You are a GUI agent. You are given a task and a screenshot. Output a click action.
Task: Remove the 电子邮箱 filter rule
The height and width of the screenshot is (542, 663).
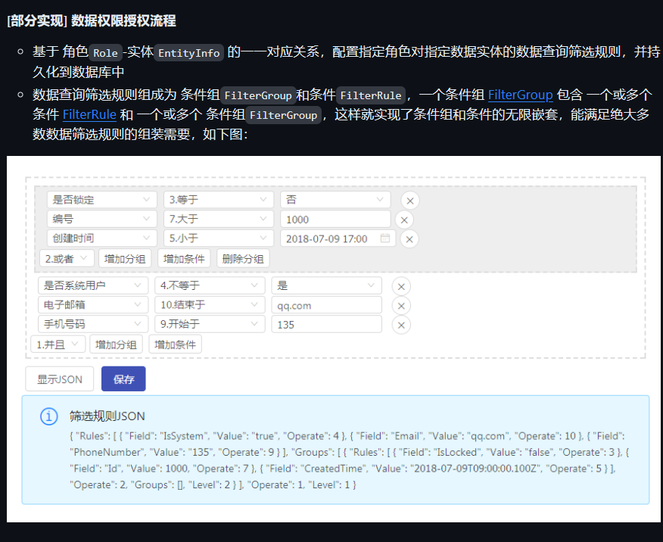click(400, 305)
